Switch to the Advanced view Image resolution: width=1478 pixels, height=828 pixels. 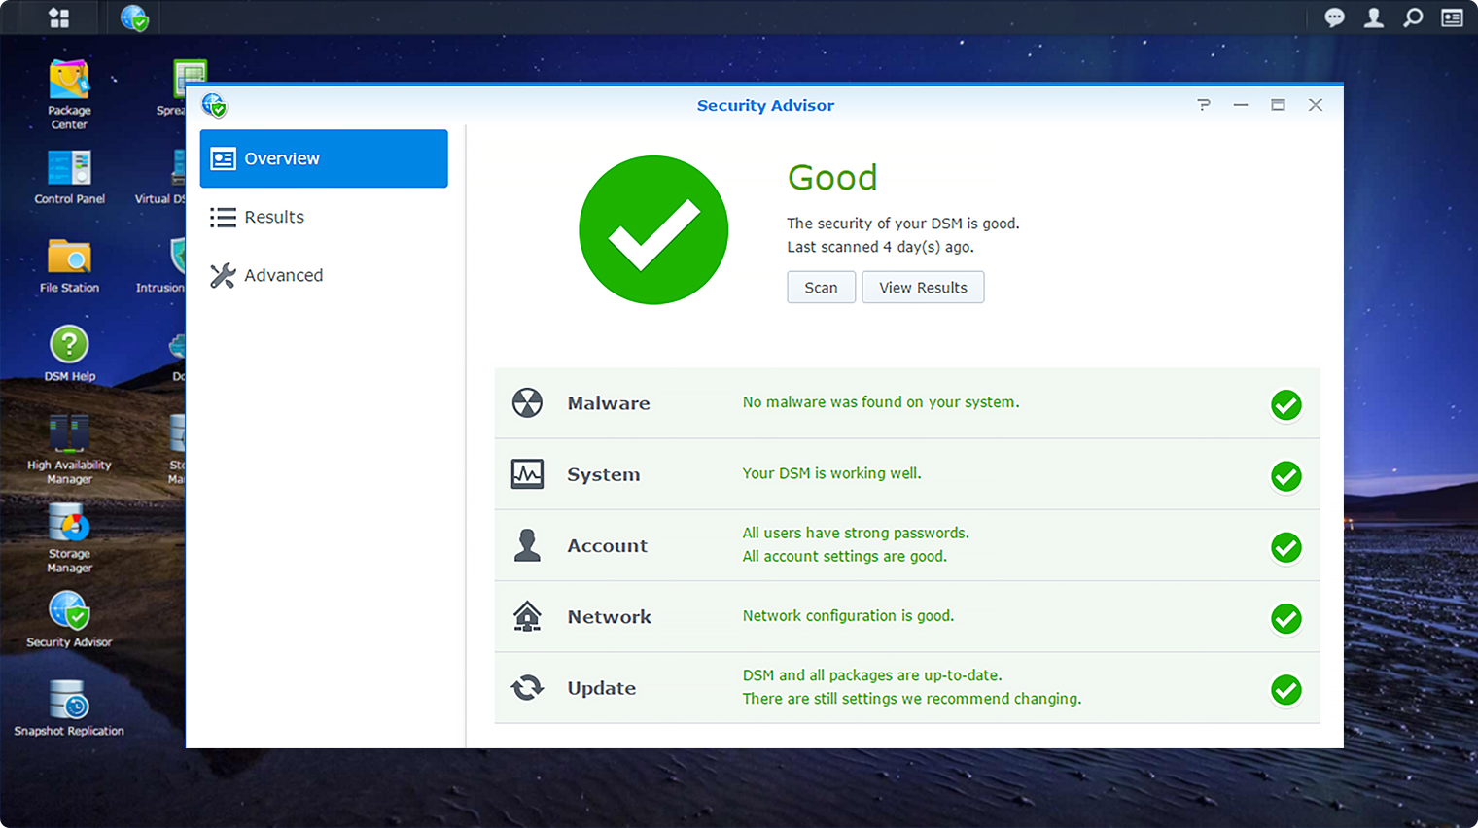282,275
